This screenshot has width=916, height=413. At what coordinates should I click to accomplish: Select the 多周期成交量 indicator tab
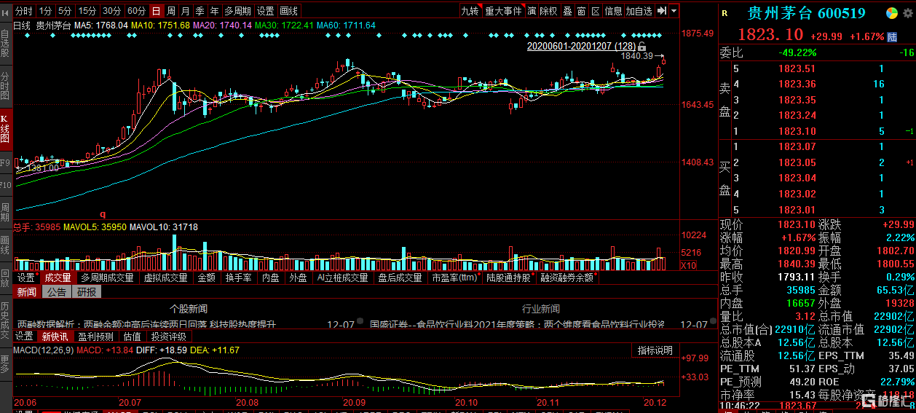pos(107,278)
